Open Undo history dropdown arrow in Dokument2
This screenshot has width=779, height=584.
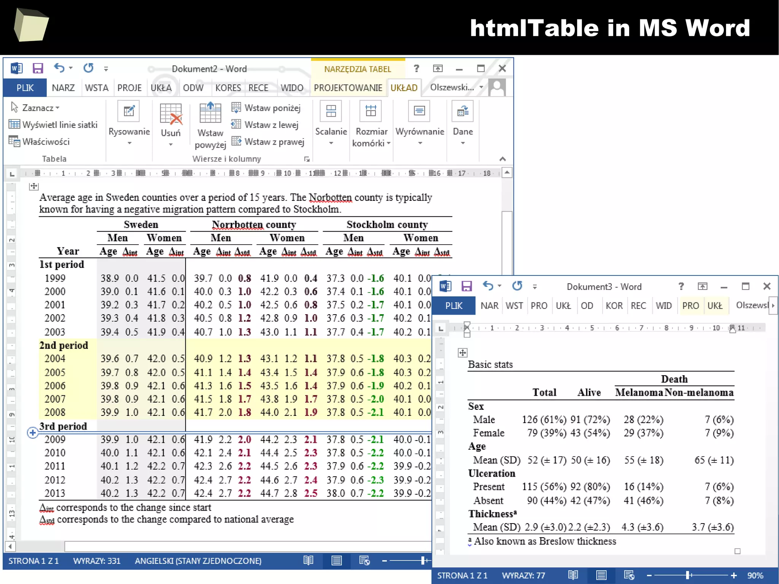71,68
